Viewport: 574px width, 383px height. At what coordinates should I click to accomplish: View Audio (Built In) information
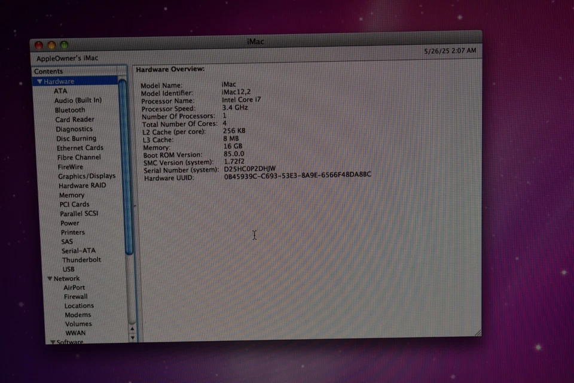[77, 100]
